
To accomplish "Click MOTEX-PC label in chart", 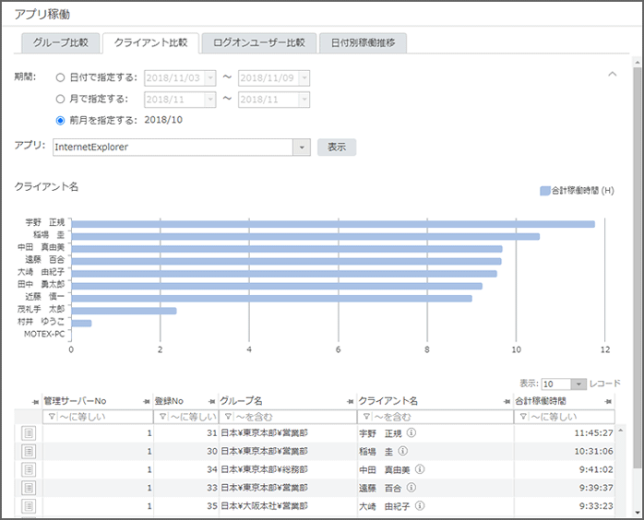I will click(44, 334).
